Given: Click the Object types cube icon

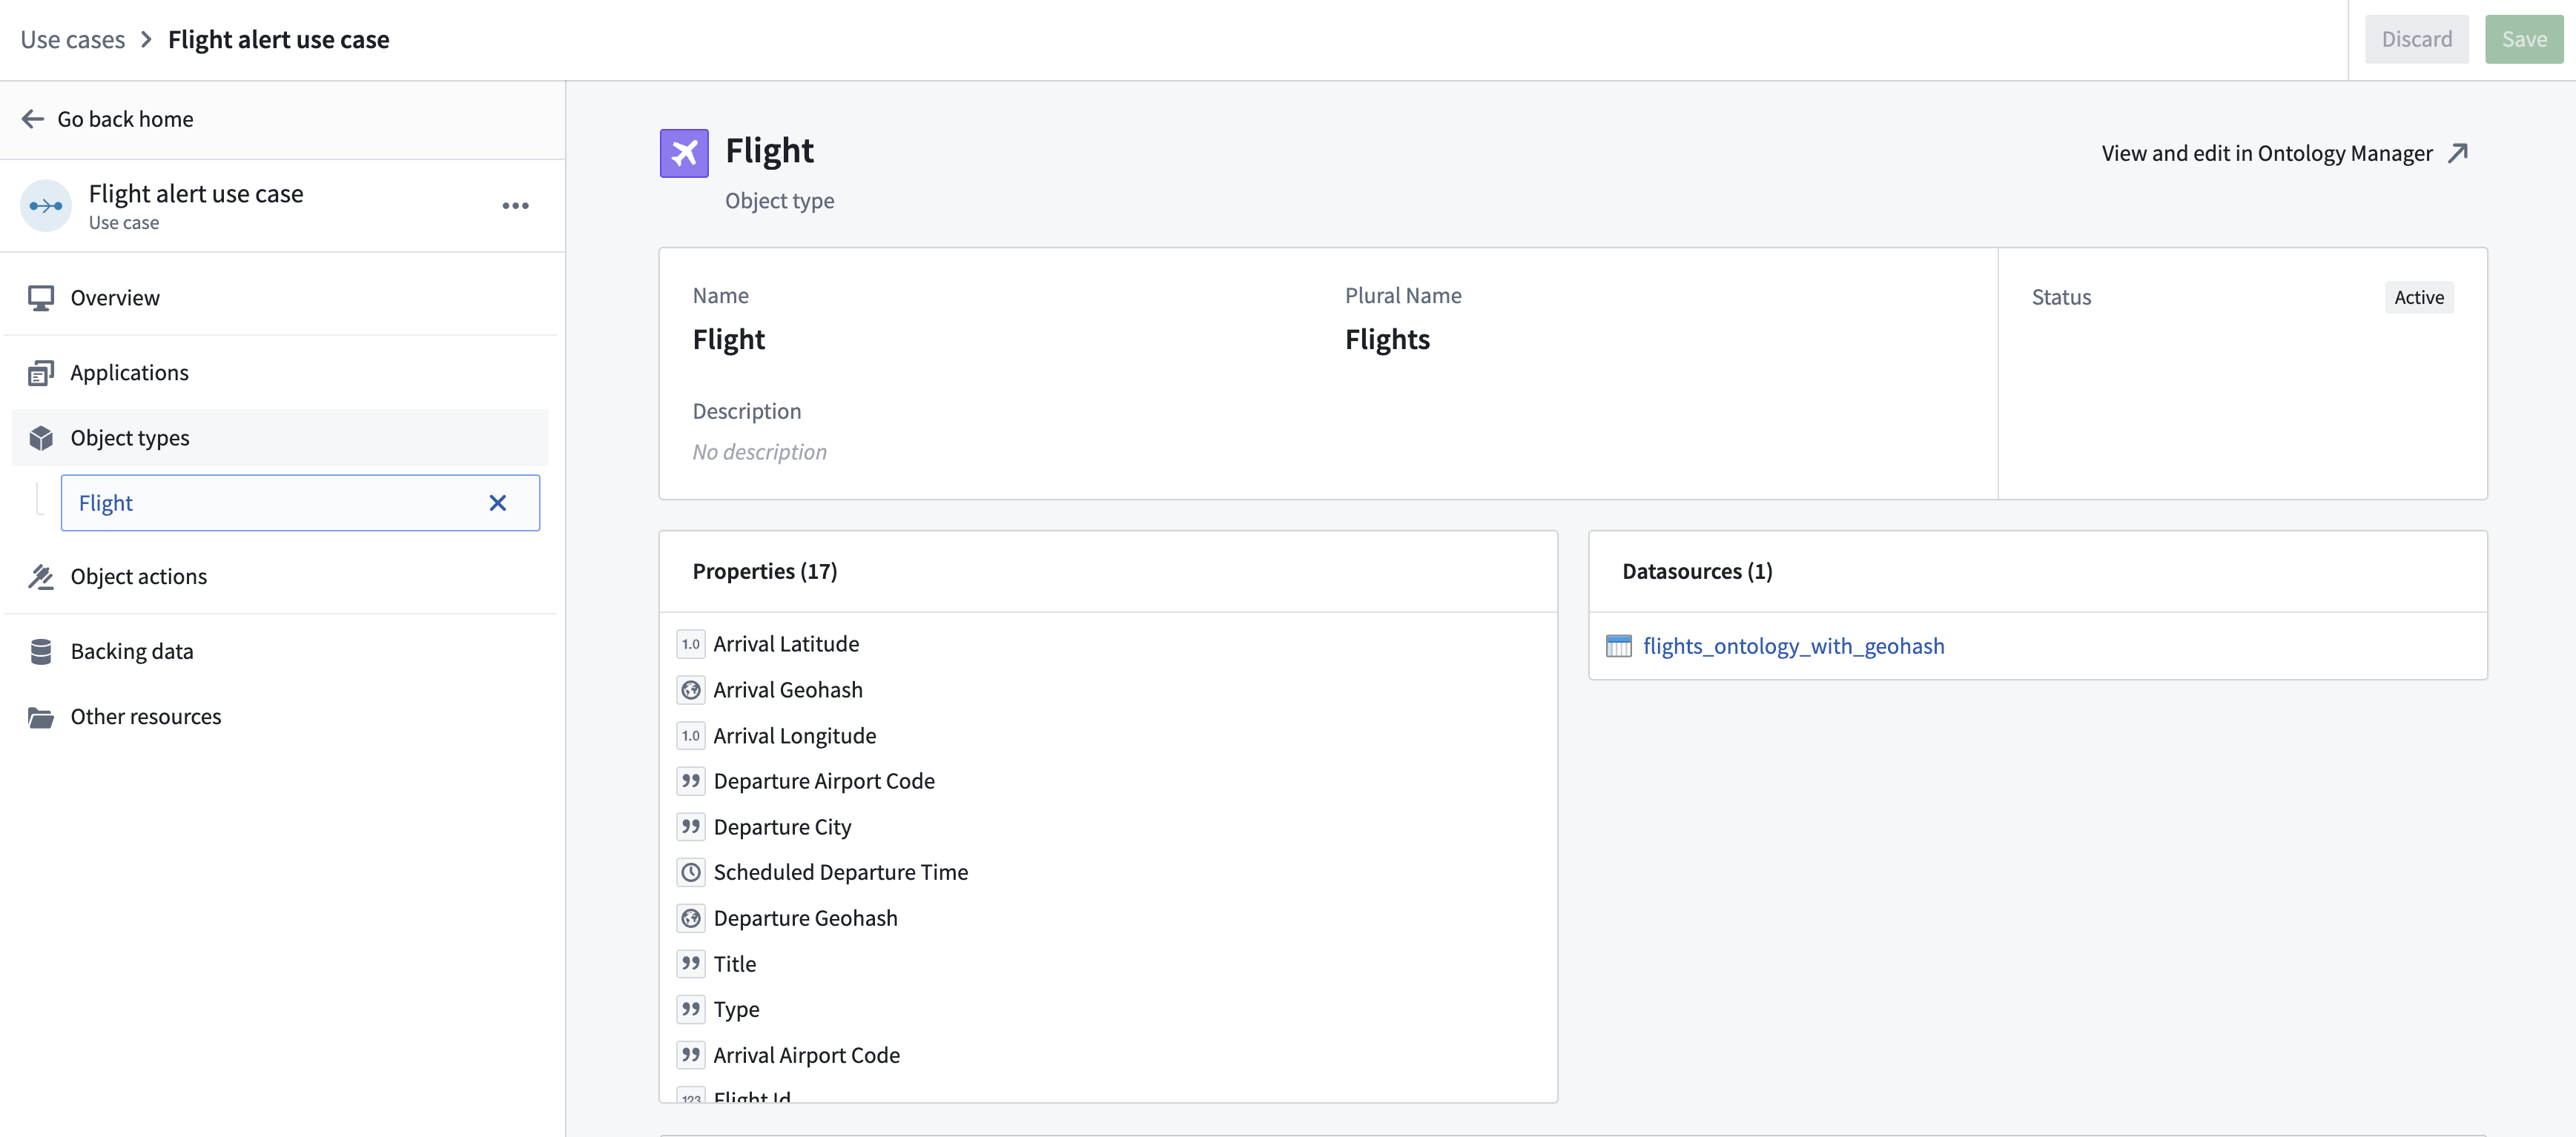Looking at the screenshot, I should point(41,438).
